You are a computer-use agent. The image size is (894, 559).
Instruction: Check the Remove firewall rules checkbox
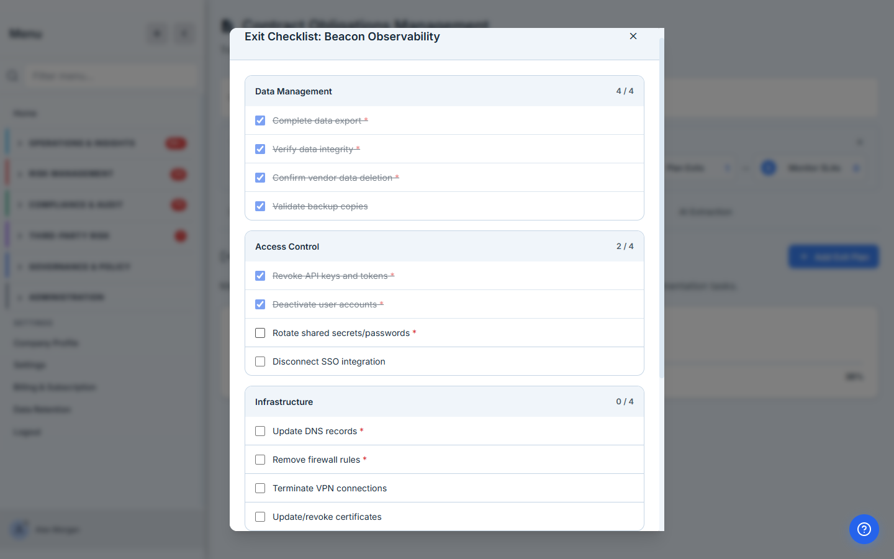tap(260, 460)
